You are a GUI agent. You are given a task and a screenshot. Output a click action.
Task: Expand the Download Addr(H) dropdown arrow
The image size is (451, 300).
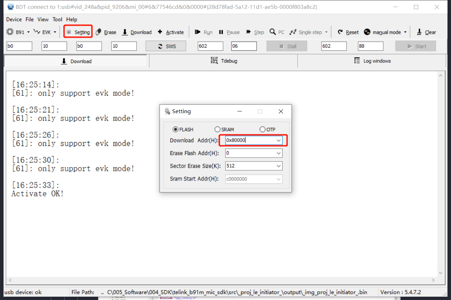(279, 140)
